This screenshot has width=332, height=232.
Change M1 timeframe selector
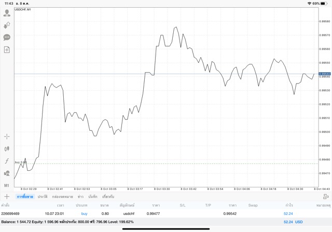coord(7,185)
